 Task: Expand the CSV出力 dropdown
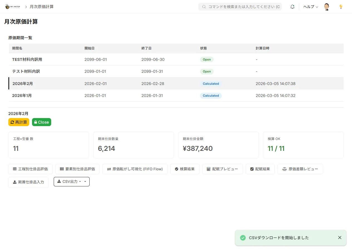(72, 182)
